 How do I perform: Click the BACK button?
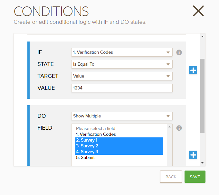171,177
